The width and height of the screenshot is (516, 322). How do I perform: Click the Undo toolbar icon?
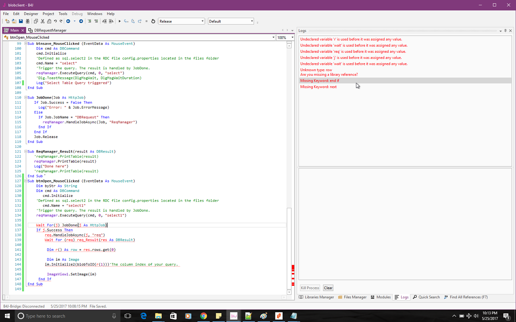(x=55, y=21)
